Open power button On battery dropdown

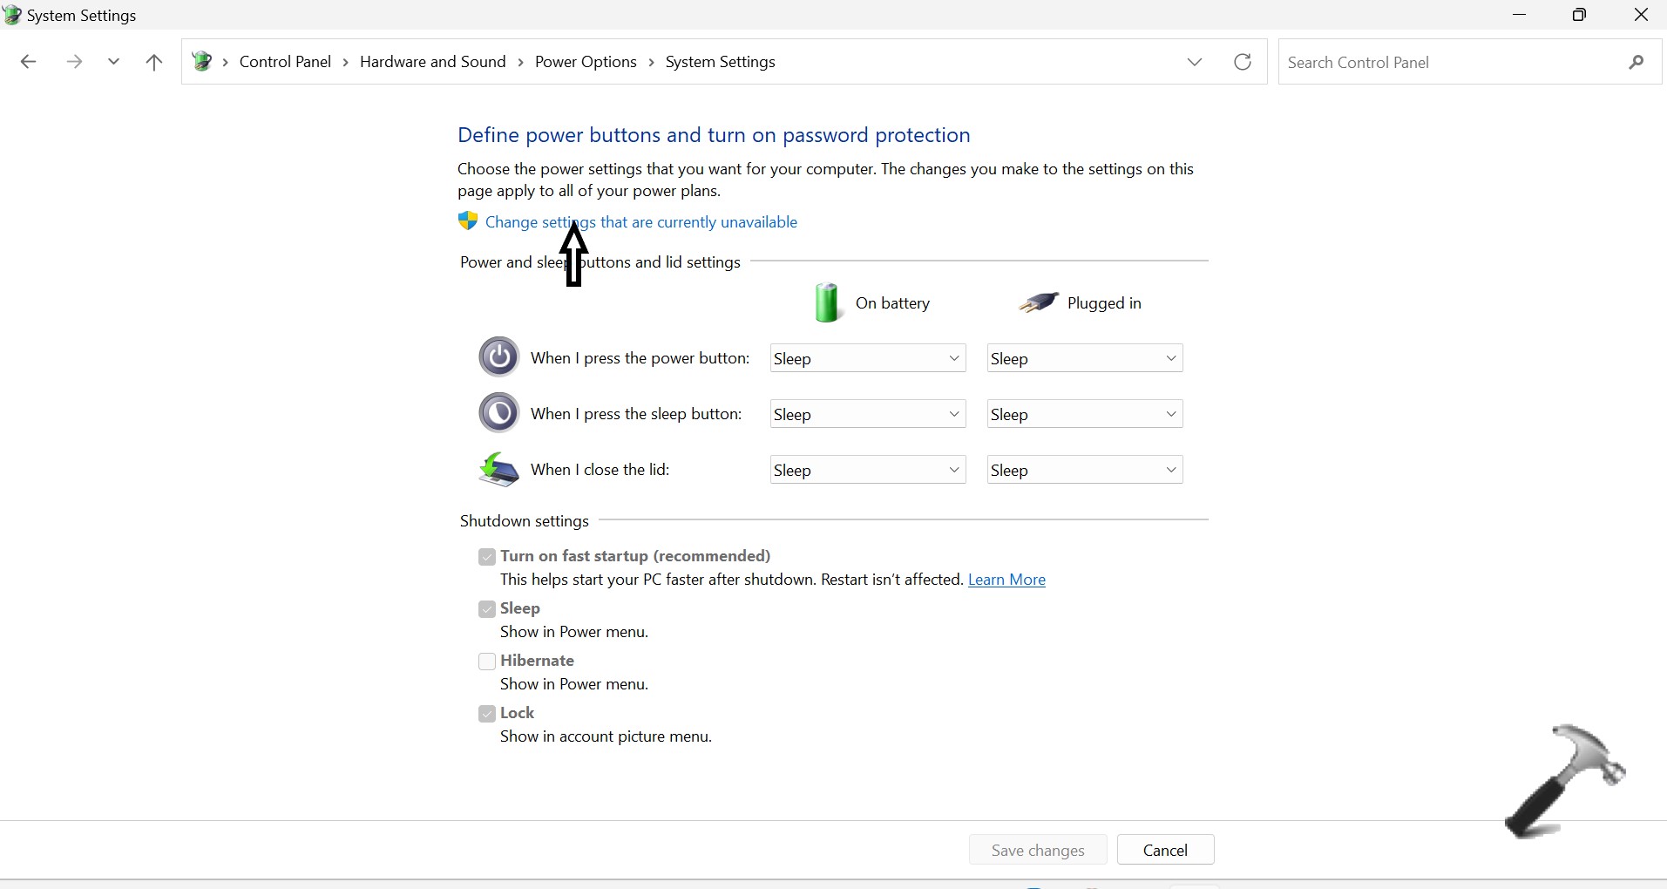coord(867,358)
